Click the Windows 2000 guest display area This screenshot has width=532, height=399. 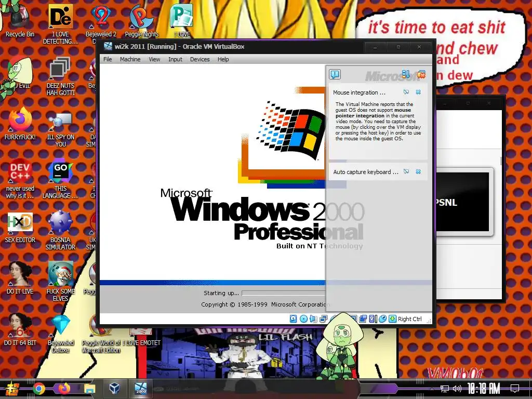(212, 188)
